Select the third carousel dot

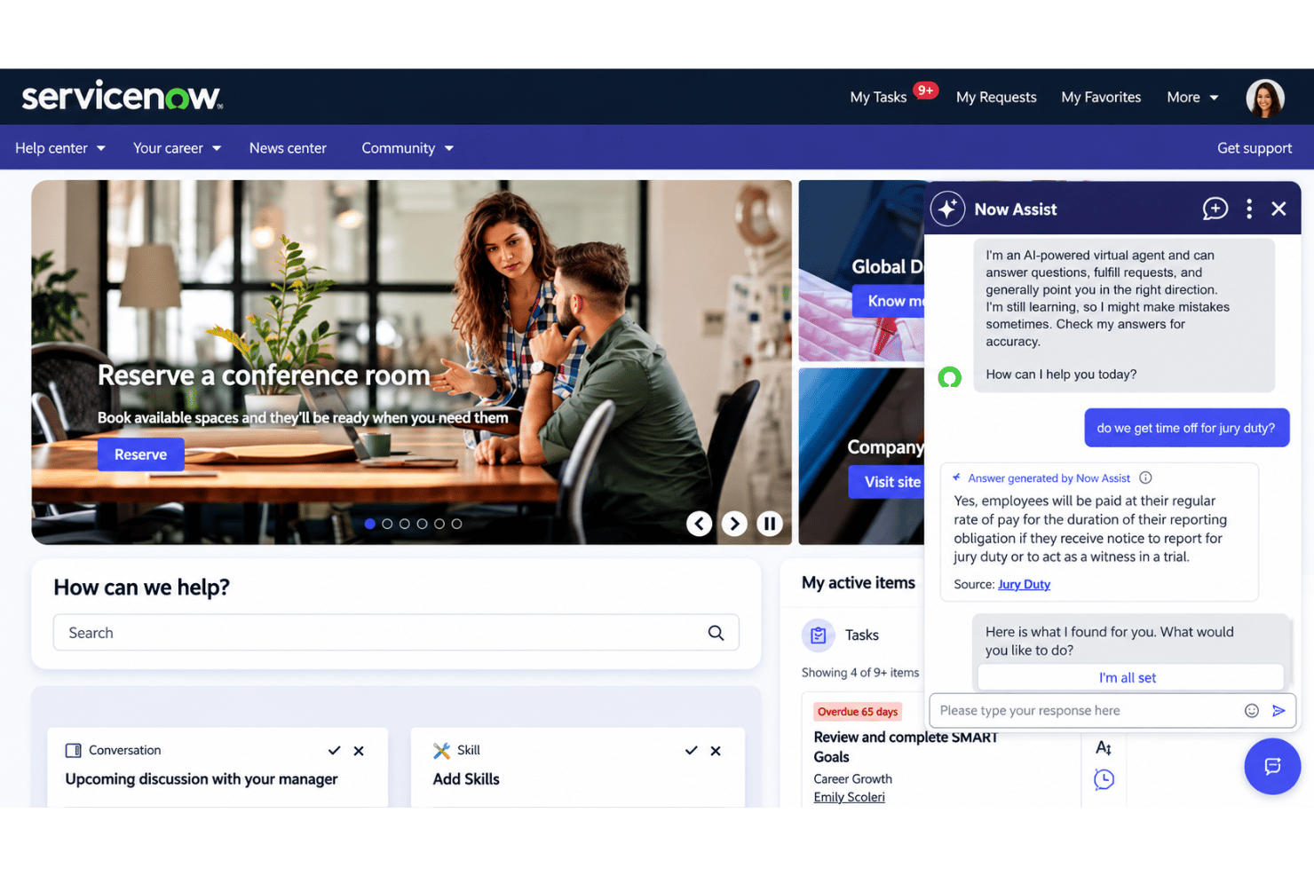click(404, 524)
